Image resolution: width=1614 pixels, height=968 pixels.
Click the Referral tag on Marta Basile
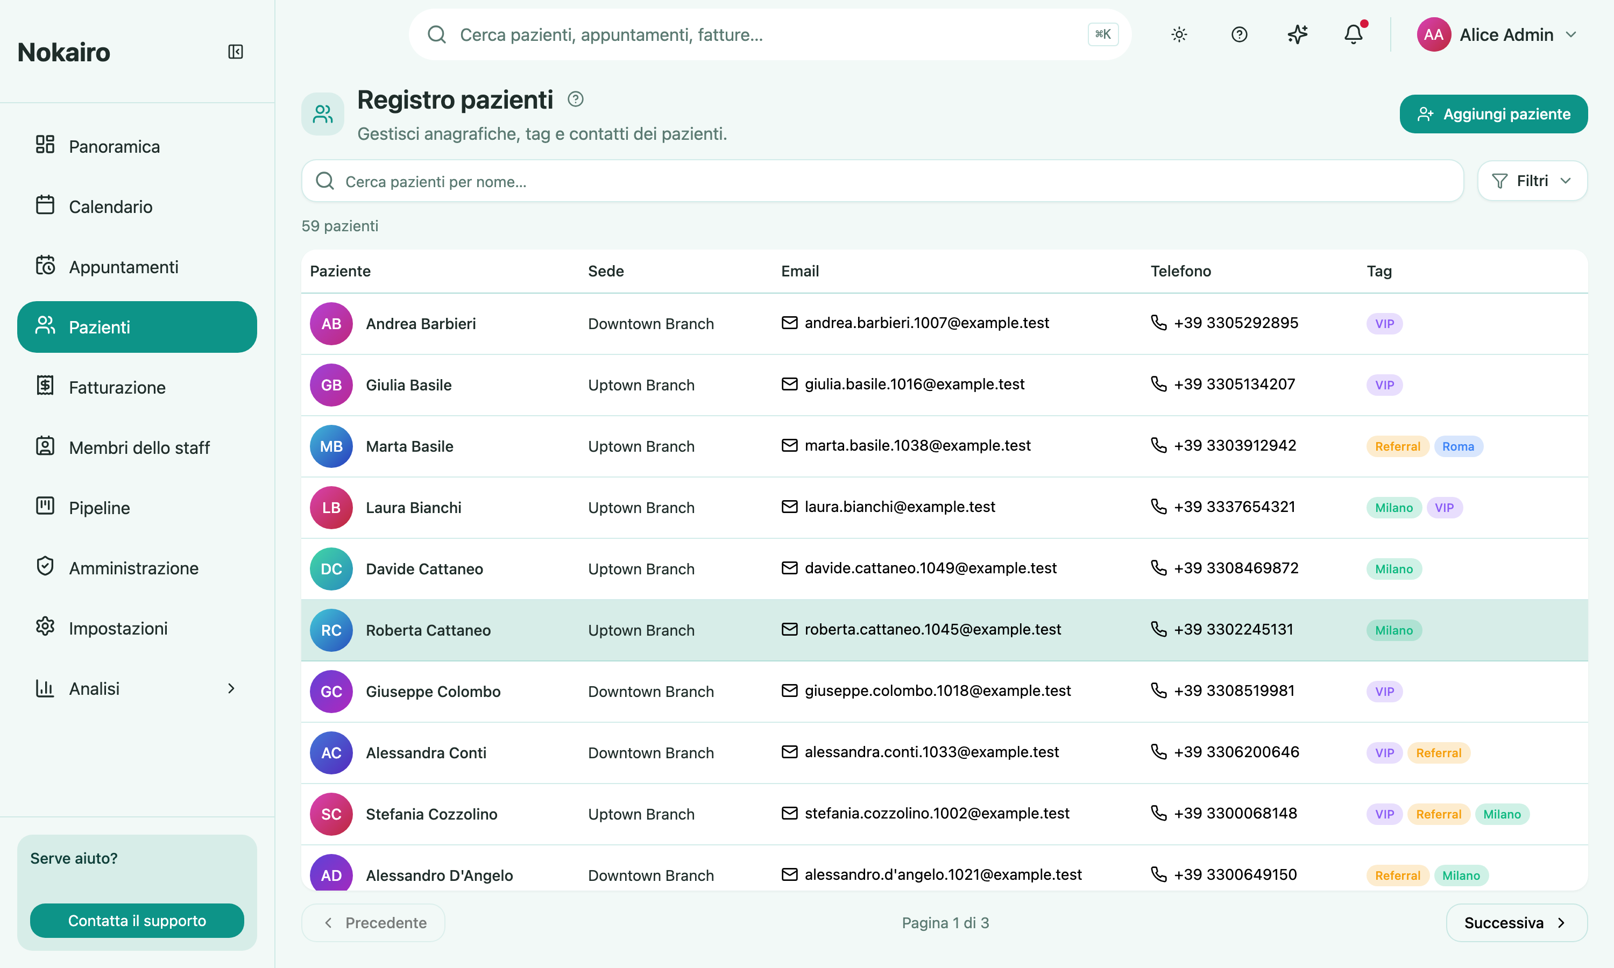click(x=1397, y=446)
